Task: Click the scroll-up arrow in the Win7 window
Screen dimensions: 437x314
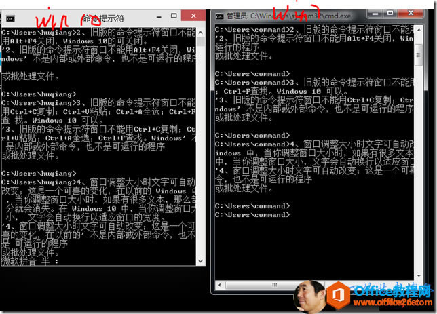Action: pyautogui.click(x=418, y=30)
